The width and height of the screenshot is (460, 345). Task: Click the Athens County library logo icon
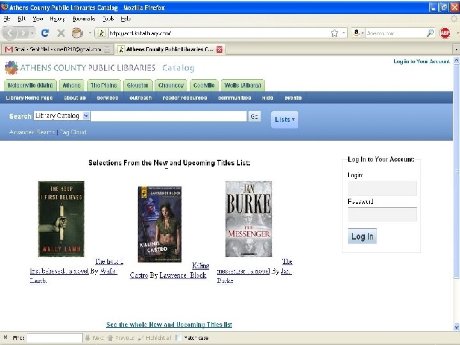11,68
